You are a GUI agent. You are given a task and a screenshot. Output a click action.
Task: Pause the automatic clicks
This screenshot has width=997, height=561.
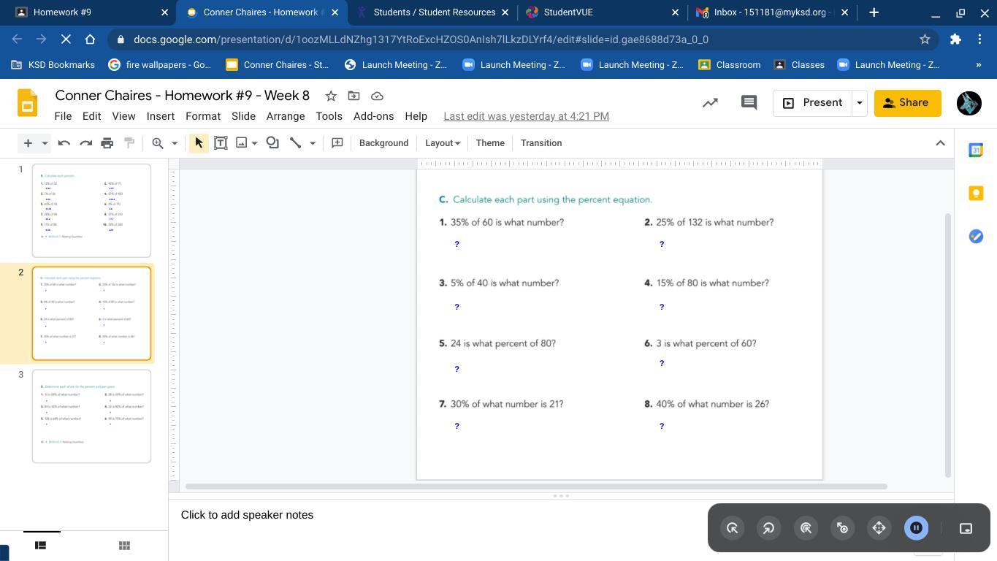(x=916, y=528)
